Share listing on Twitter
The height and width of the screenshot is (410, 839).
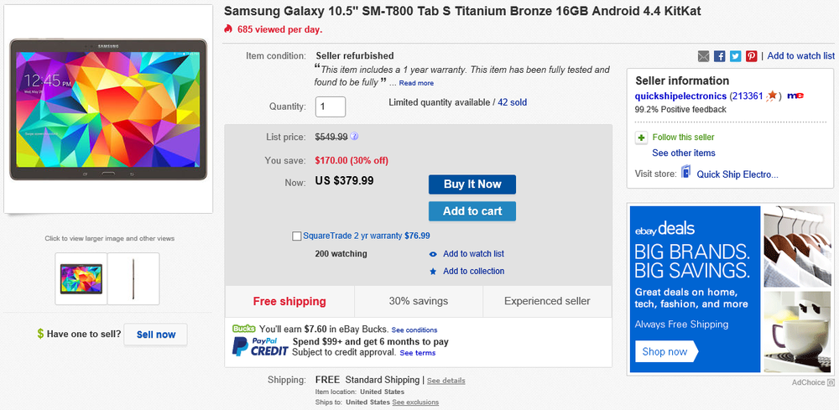coord(736,56)
